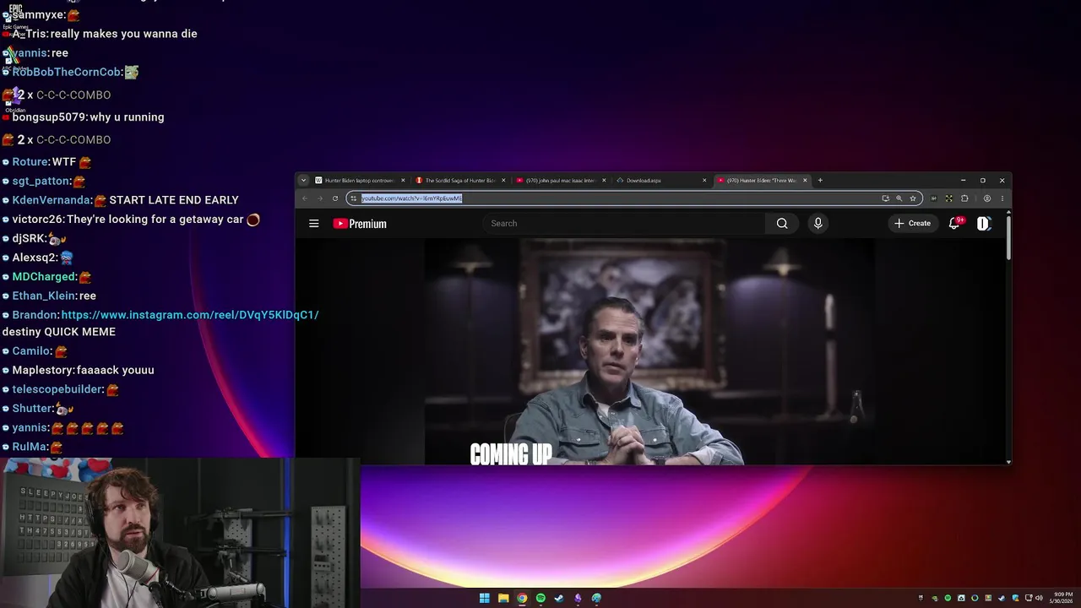The height and width of the screenshot is (608, 1081).
Task: Open the volume control in system tray
Action: (x=1039, y=598)
